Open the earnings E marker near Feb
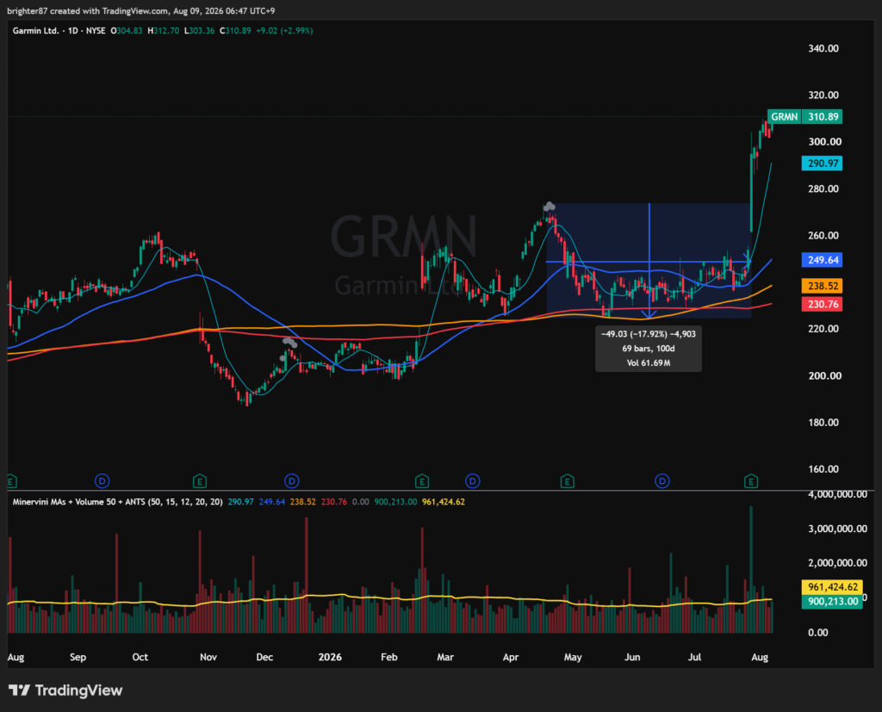This screenshot has width=882, height=712. coord(422,481)
